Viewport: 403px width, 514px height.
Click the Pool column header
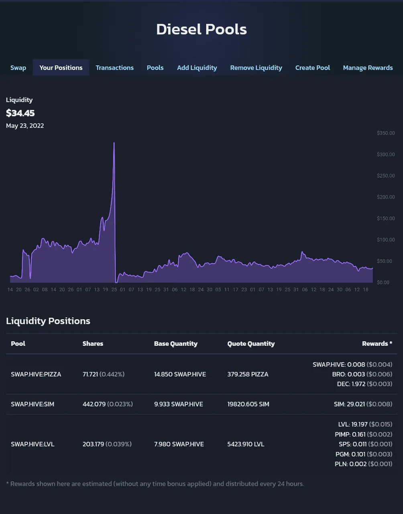(x=18, y=344)
